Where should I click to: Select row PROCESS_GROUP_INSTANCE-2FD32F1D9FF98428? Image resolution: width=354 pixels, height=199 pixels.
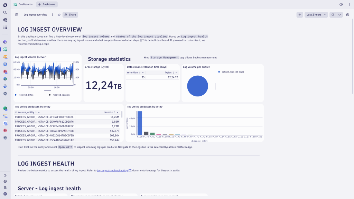[67, 117]
